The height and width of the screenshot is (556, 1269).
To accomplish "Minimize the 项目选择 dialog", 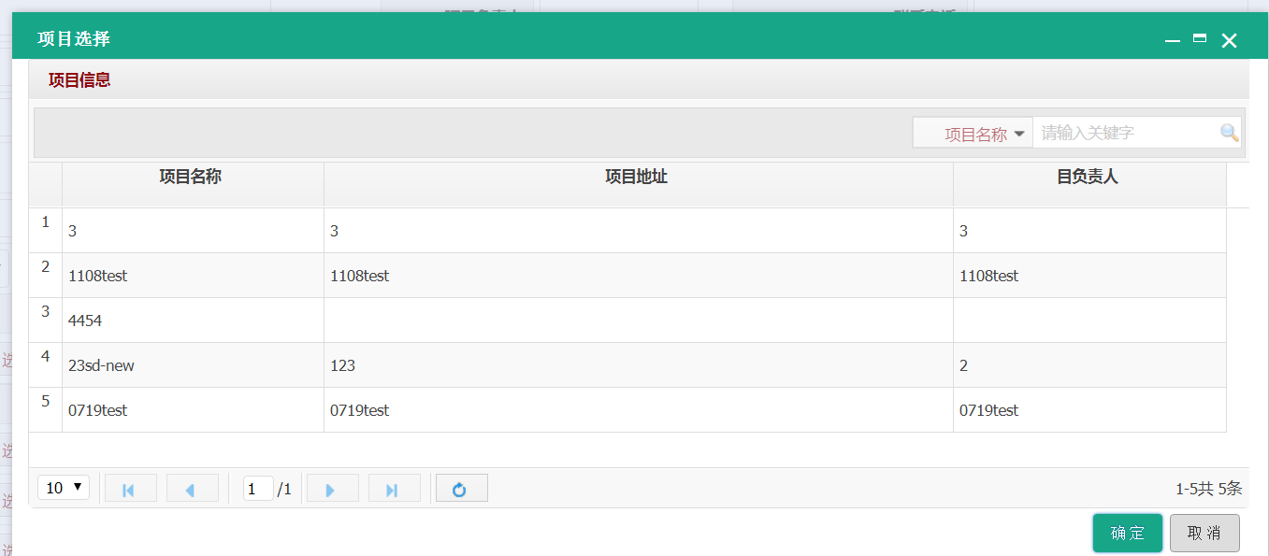I will click(x=1172, y=40).
